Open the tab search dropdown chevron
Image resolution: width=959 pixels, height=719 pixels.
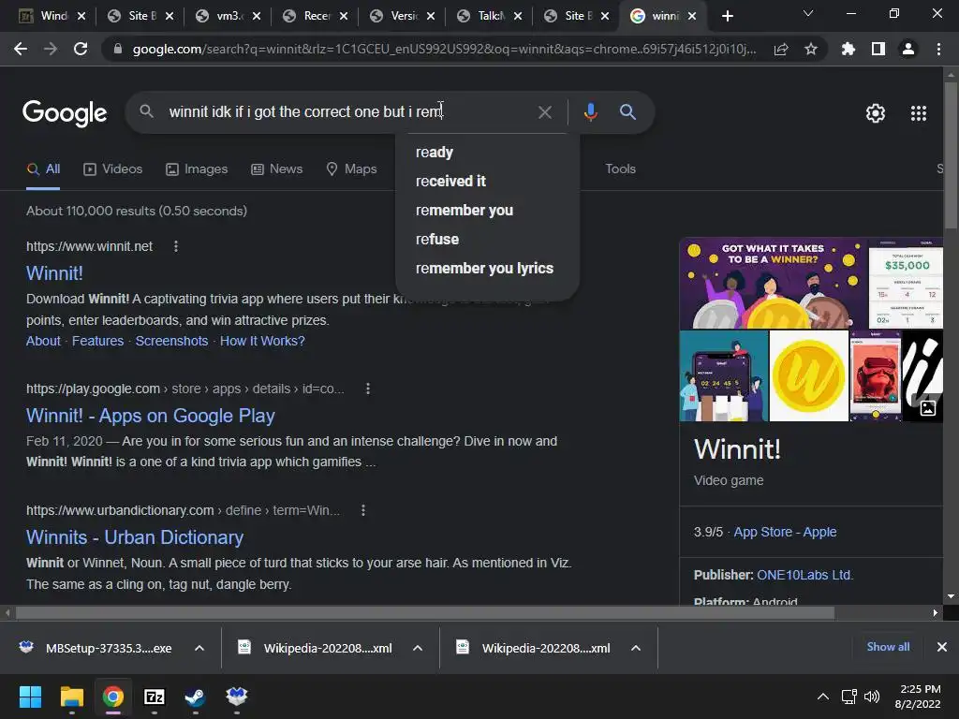point(808,13)
